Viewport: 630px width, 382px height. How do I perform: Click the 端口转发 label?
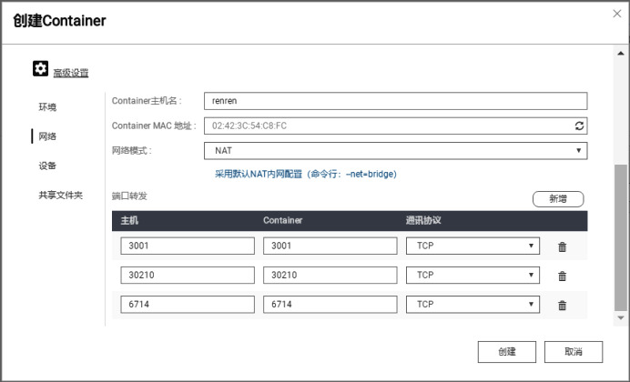129,196
